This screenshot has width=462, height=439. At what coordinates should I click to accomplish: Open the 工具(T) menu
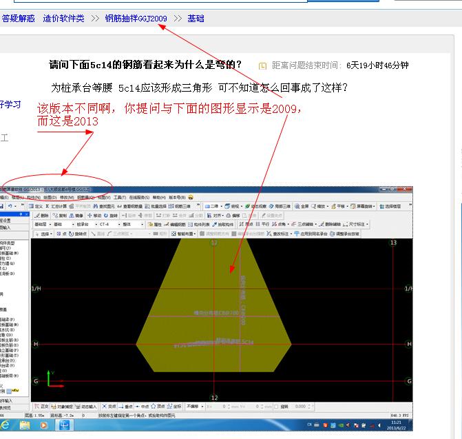pos(120,197)
